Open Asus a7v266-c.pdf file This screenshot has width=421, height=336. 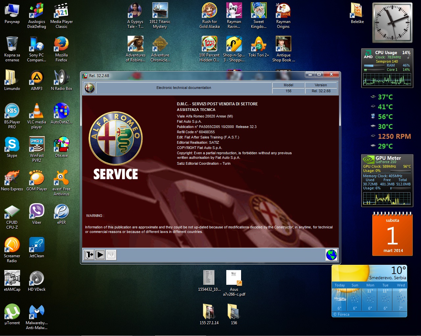coord(234,283)
